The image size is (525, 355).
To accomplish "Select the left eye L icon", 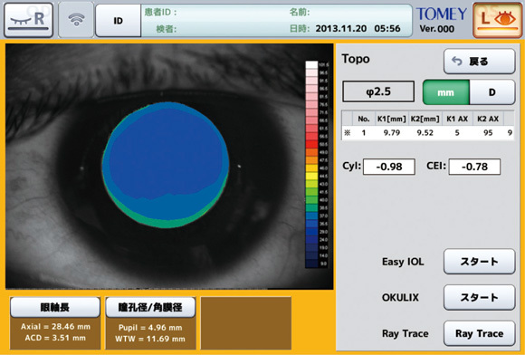I will click(497, 20).
